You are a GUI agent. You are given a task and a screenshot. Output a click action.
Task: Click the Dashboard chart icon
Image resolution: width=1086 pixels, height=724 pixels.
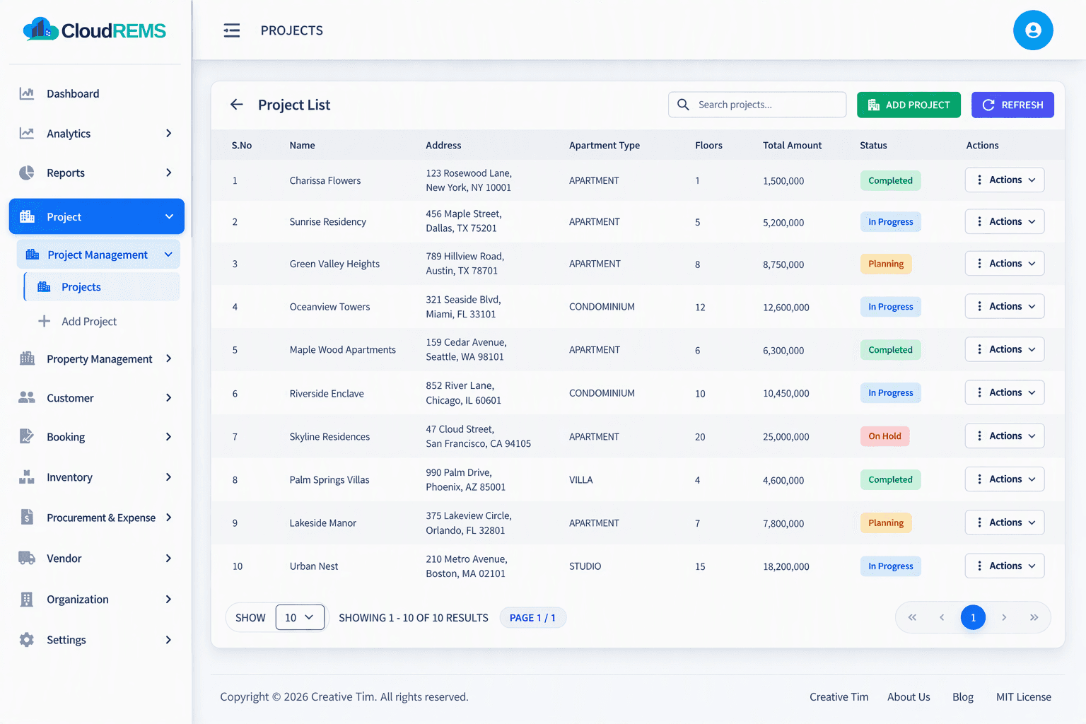click(x=27, y=93)
